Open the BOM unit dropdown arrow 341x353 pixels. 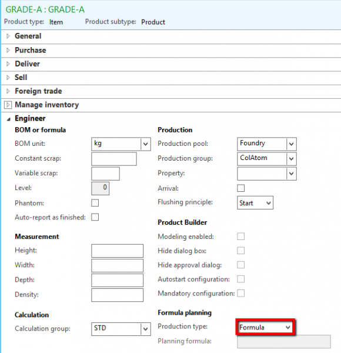coord(146,144)
